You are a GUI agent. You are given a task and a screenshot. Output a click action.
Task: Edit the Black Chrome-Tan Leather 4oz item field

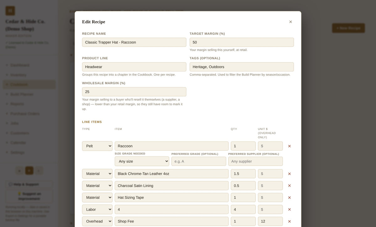(172, 174)
